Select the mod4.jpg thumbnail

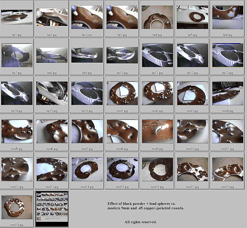(228, 93)
